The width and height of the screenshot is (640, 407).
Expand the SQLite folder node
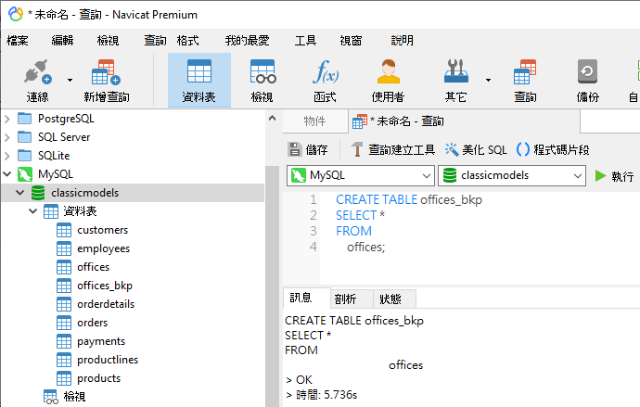pos(6,156)
